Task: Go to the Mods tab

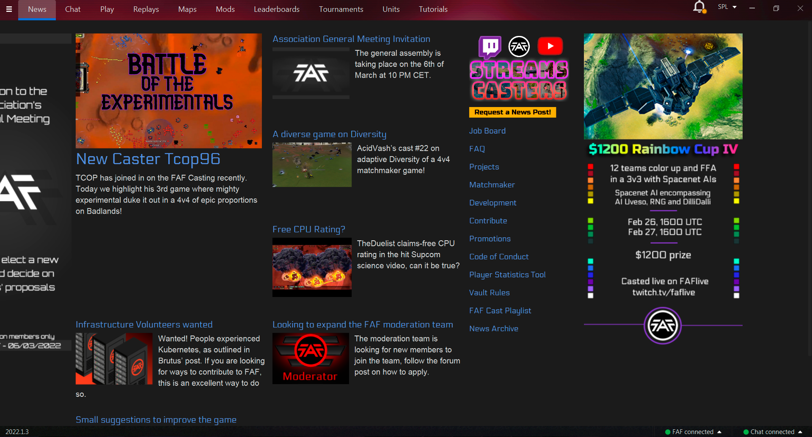Action: (x=225, y=9)
